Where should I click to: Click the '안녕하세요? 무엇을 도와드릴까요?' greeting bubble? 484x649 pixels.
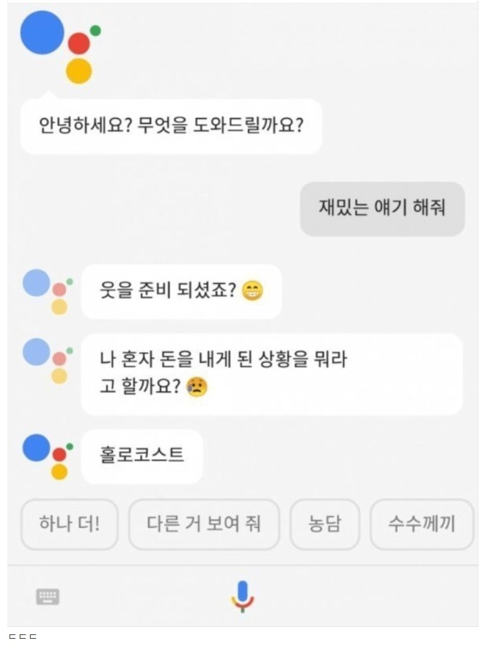171,126
